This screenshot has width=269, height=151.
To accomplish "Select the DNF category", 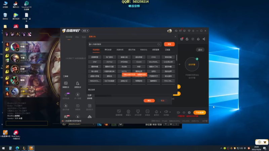I will 95,62.
